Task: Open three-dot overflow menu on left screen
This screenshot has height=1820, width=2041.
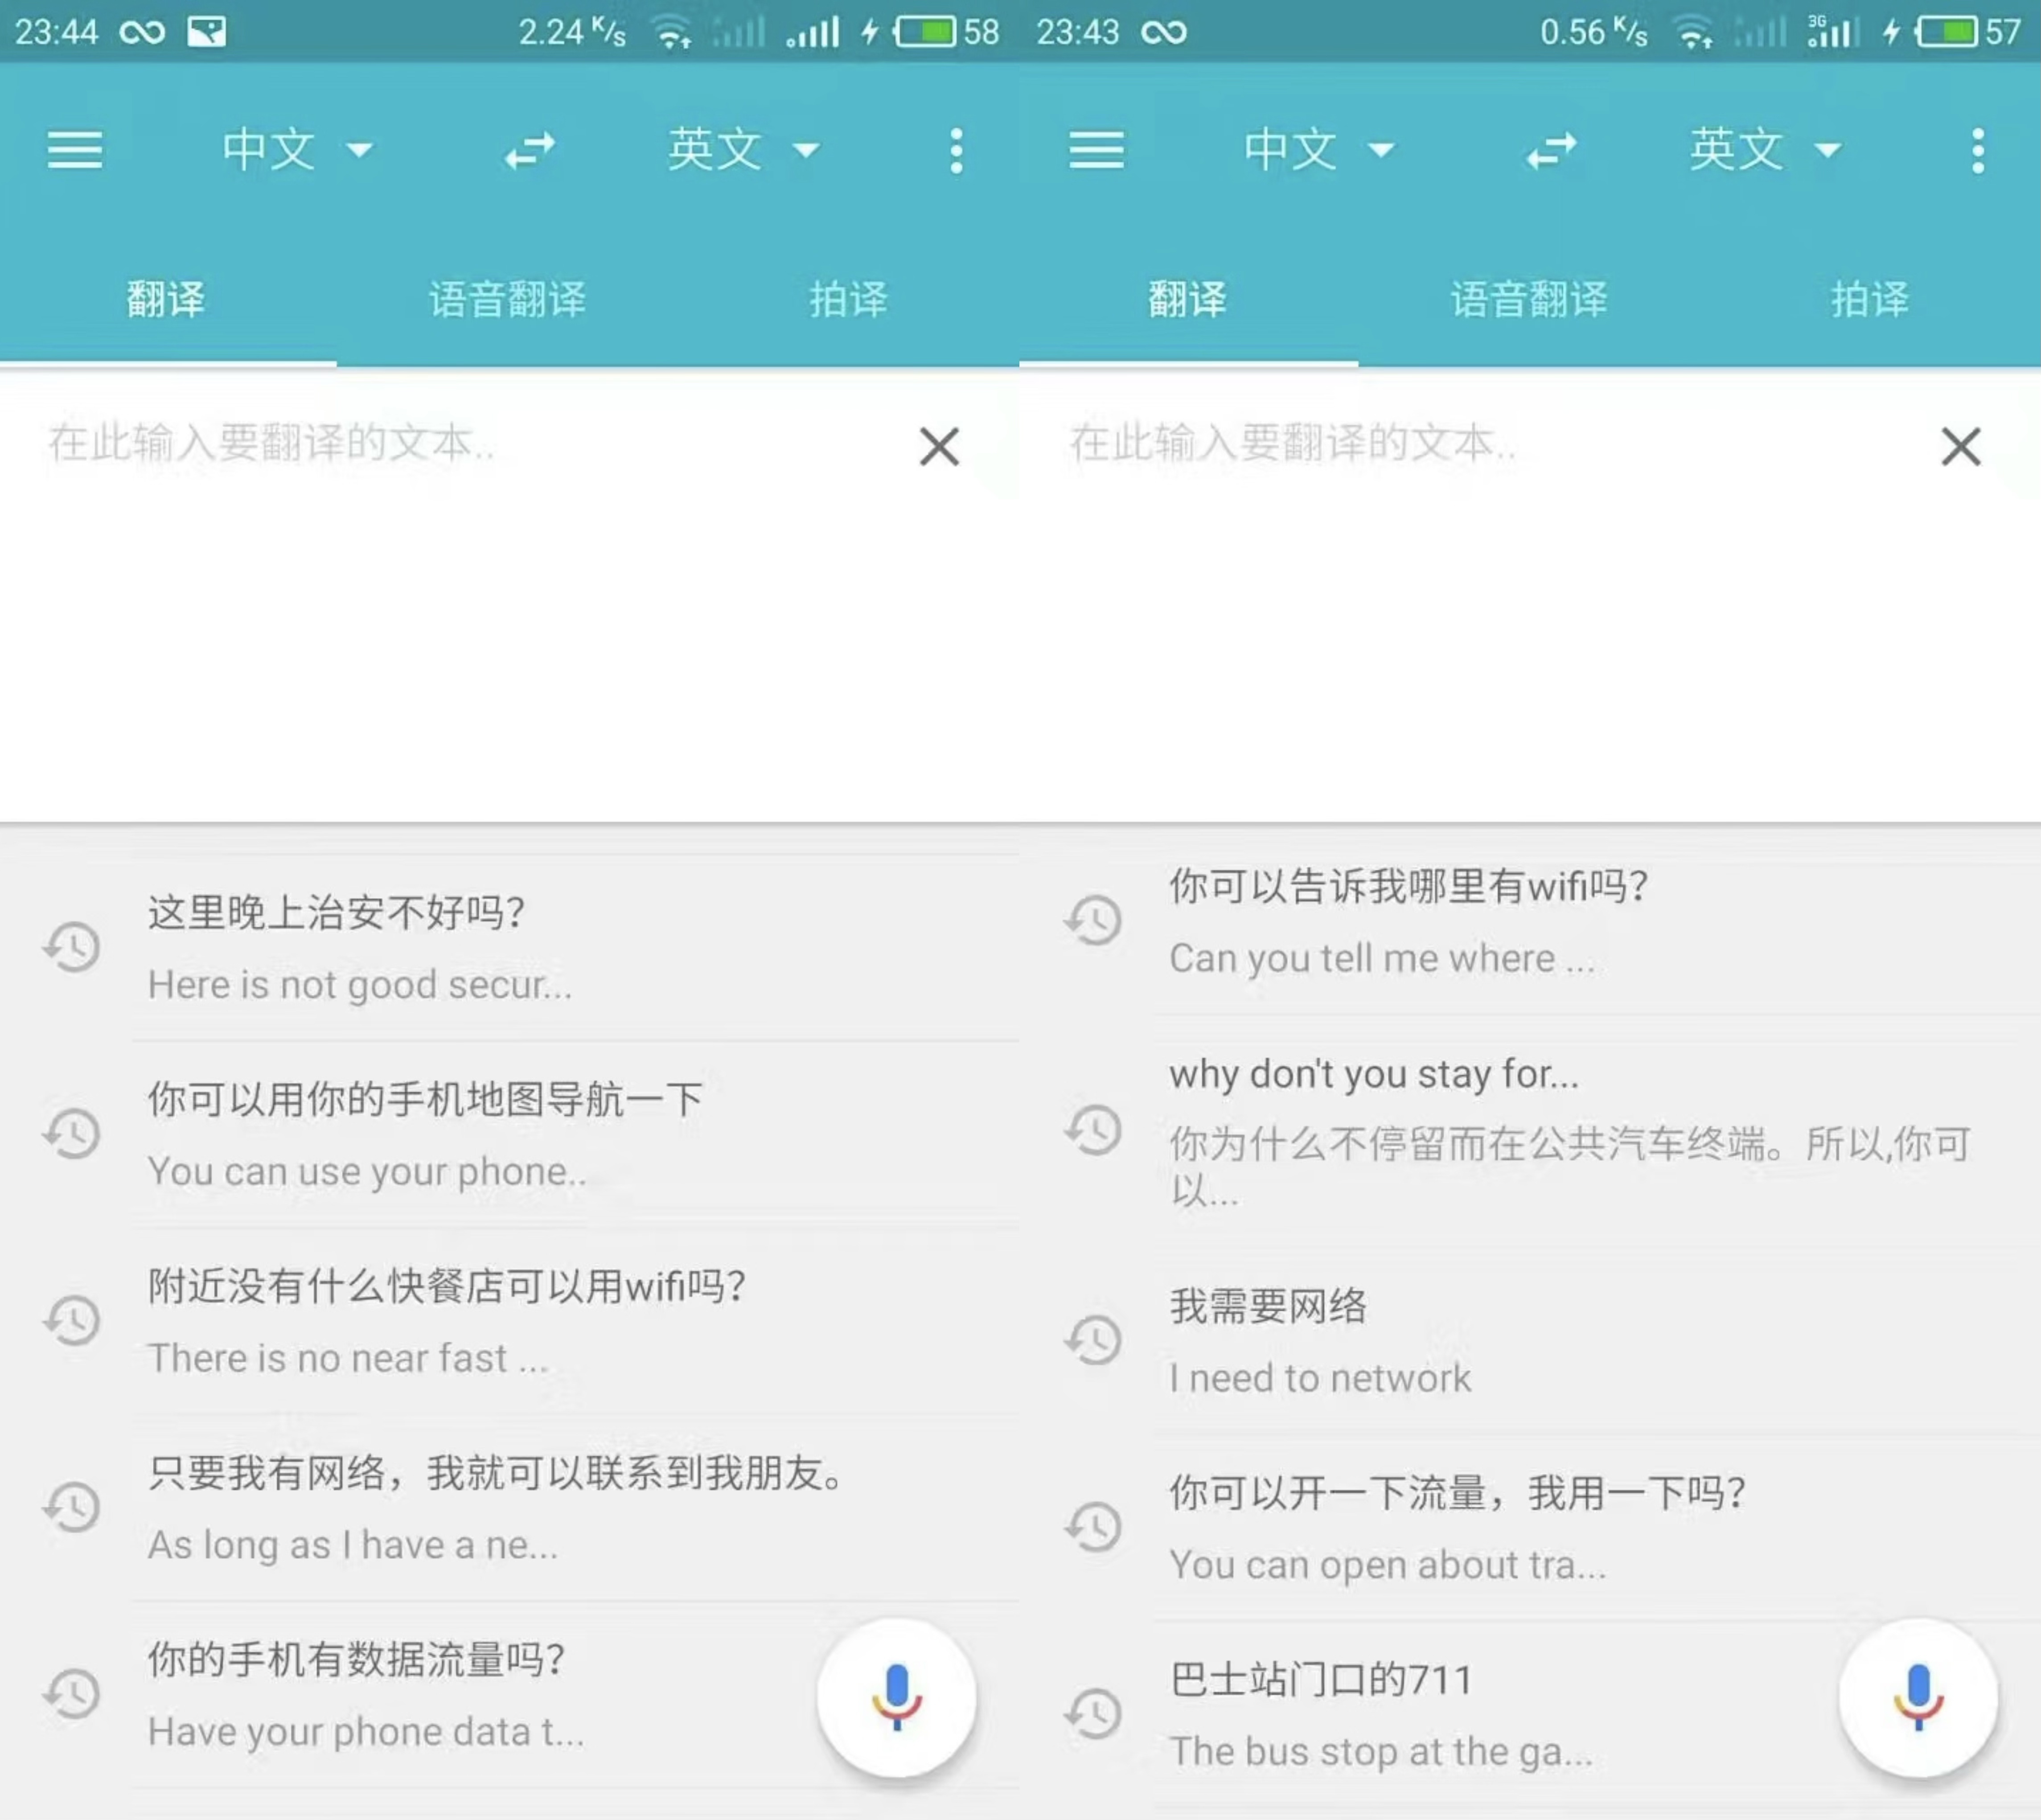Action: [x=956, y=151]
